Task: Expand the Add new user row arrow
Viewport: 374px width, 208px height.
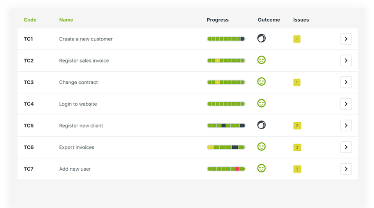Action: pyautogui.click(x=346, y=169)
